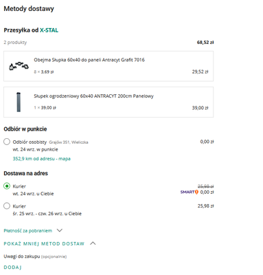The width and height of the screenshot is (263, 275).
Task: Open Płatność za pobraniem section
Action: click(28, 231)
